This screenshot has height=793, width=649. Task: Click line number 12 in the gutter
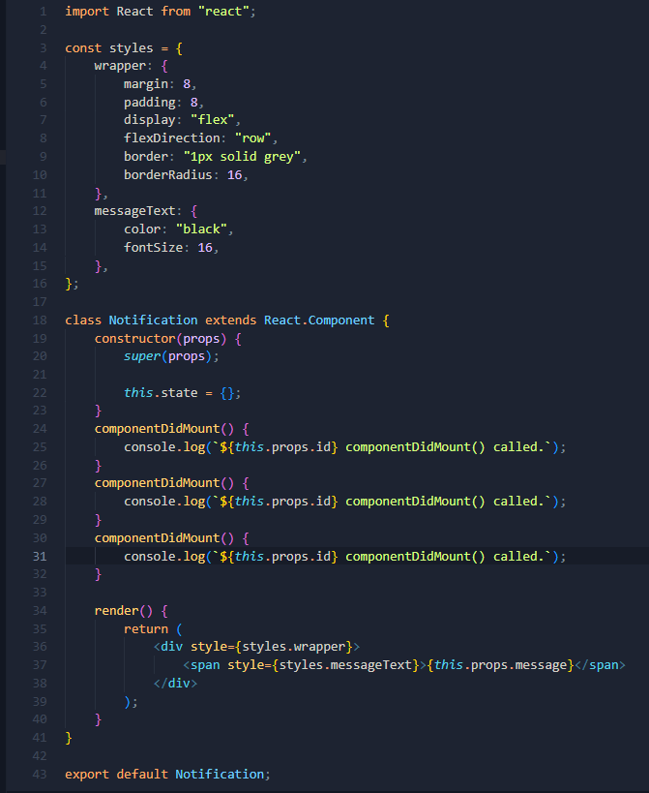pos(40,211)
